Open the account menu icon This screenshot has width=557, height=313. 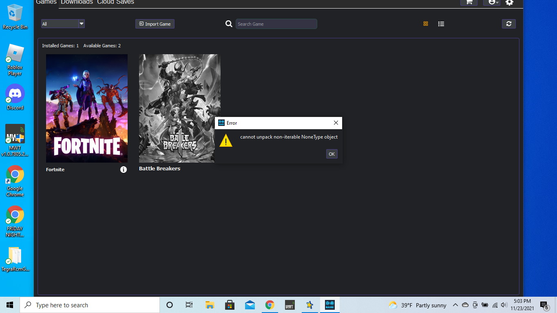click(x=492, y=2)
